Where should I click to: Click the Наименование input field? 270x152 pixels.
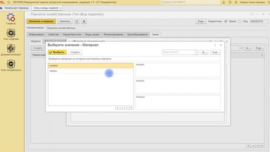coord(157,28)
